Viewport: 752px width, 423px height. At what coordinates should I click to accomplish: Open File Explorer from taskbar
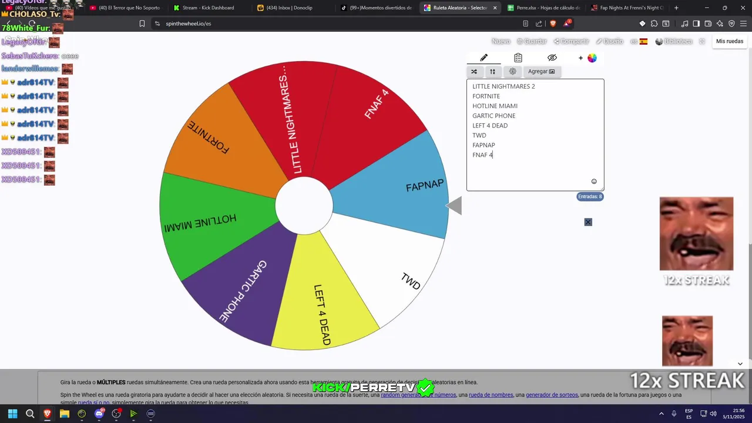[65, 414]
